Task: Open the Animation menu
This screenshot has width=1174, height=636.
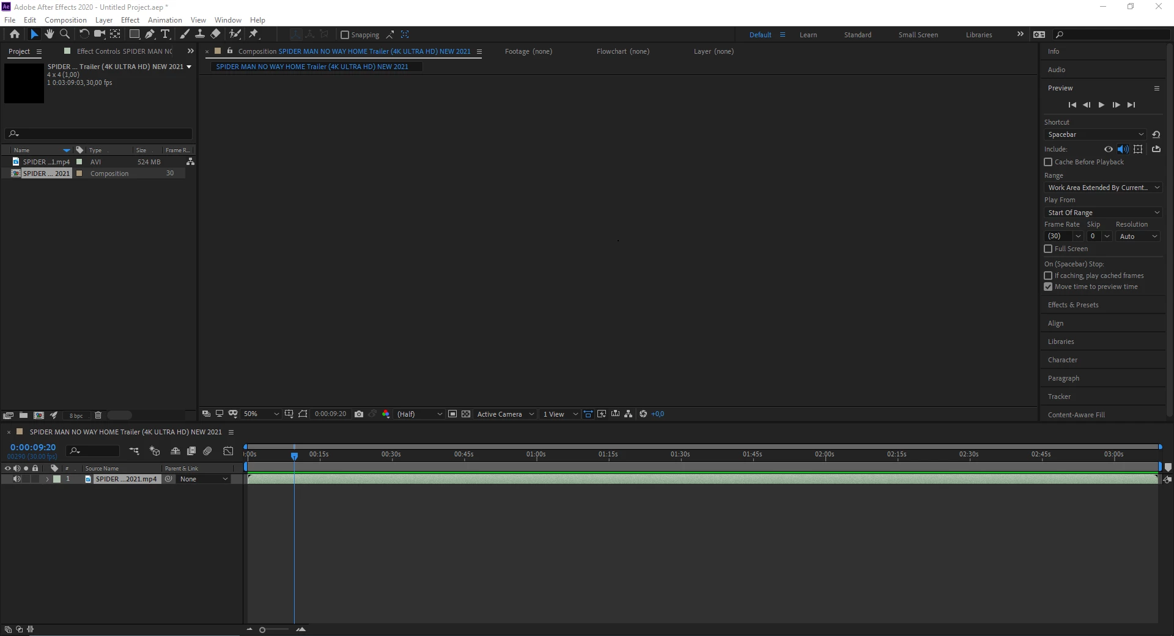Action: [x=165, y=20]
